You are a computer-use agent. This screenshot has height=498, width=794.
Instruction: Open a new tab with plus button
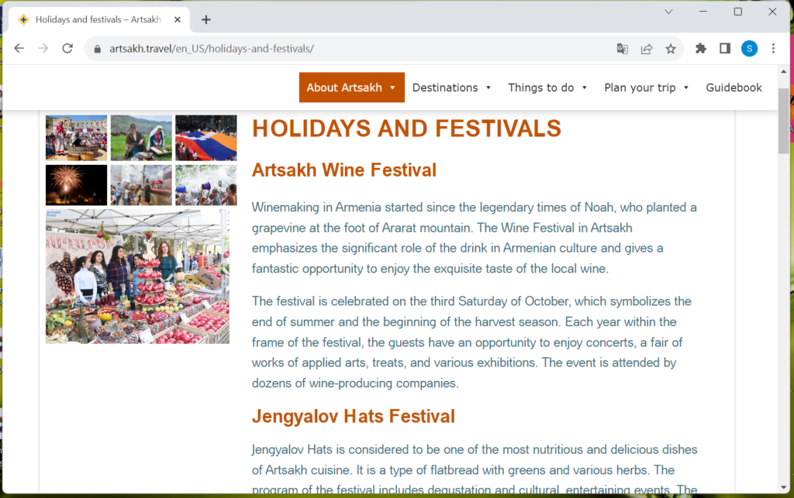click(x=205, y=19)
